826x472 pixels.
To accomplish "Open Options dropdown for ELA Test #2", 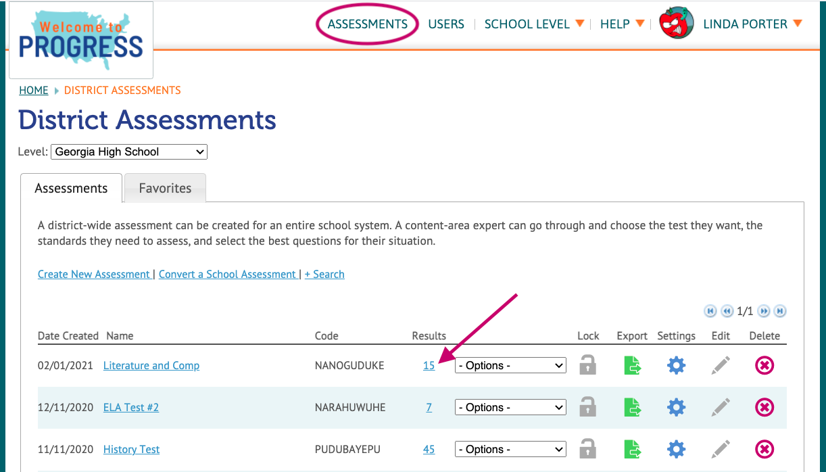I will [510, 407].
